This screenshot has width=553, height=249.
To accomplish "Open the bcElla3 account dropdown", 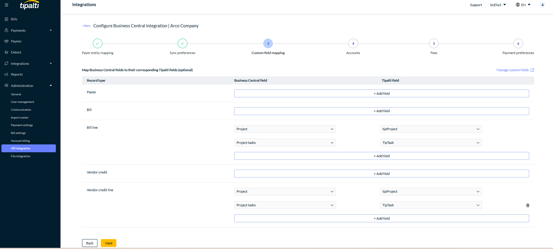I will tap(498, 5).
